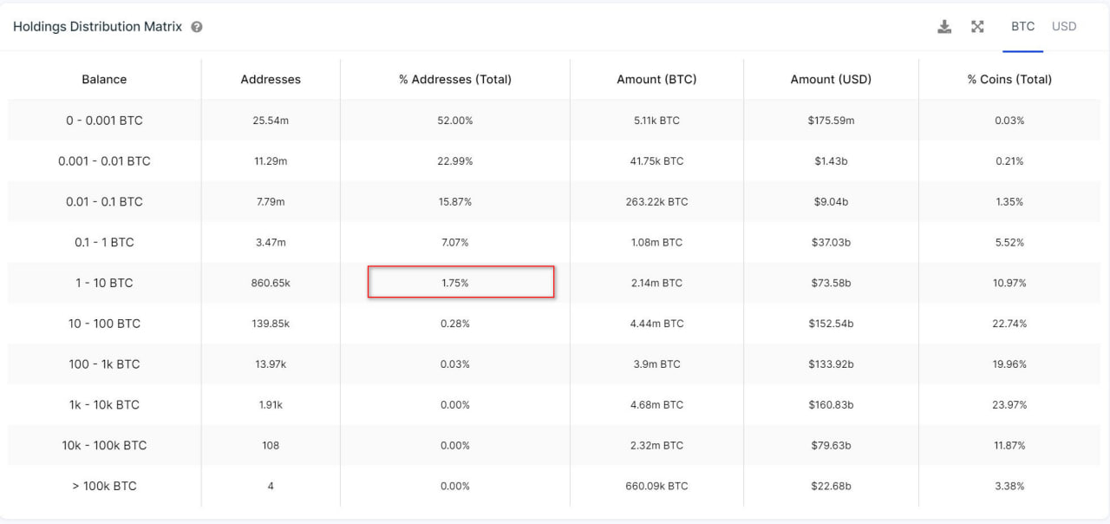Click the % Coins (Total) header

1009,79
